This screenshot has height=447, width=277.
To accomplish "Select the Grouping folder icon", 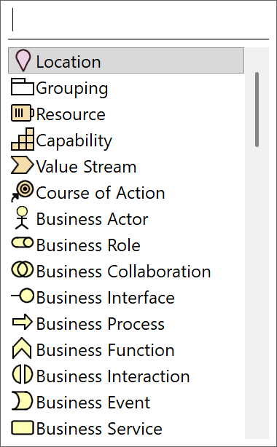I will [x=23, y=87].
